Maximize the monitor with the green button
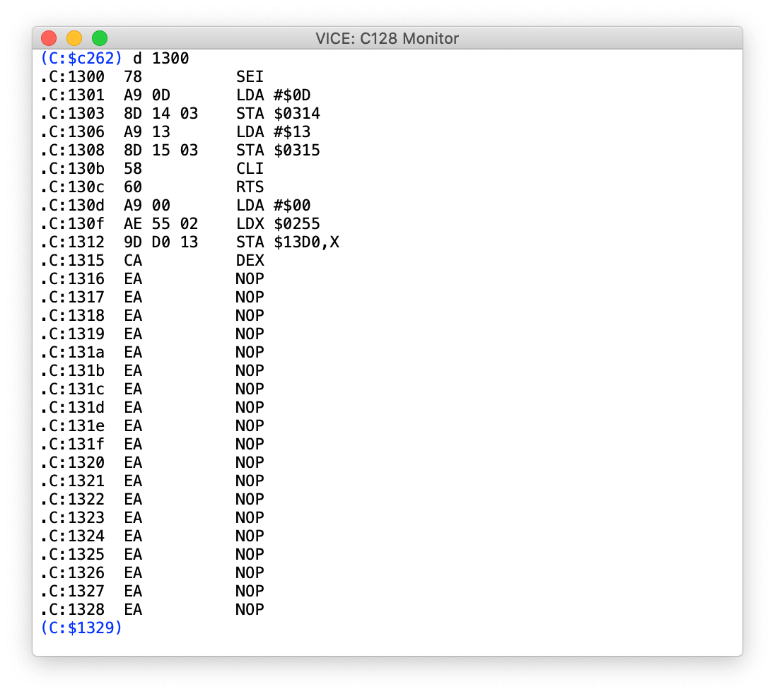Viewport: 775px width, 694px height. pyautogui.click(x=100, y=38)
